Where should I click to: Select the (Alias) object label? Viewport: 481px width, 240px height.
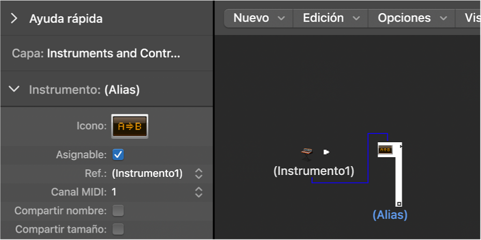[390, 215]
